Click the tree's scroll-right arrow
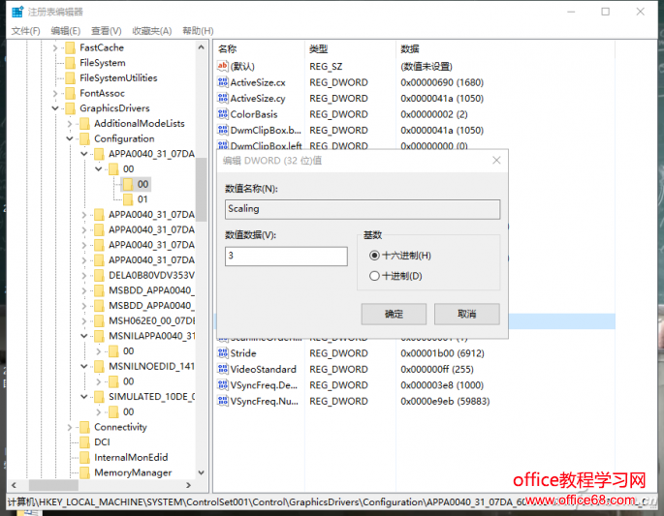664x516 pixels. pyautogui.click(x=188, y=485)
